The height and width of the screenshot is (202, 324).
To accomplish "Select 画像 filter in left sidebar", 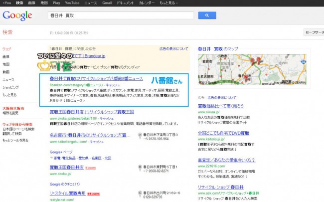I will pos(6,57).
